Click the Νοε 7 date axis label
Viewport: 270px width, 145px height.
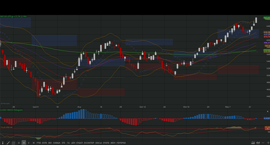[228, 107]
